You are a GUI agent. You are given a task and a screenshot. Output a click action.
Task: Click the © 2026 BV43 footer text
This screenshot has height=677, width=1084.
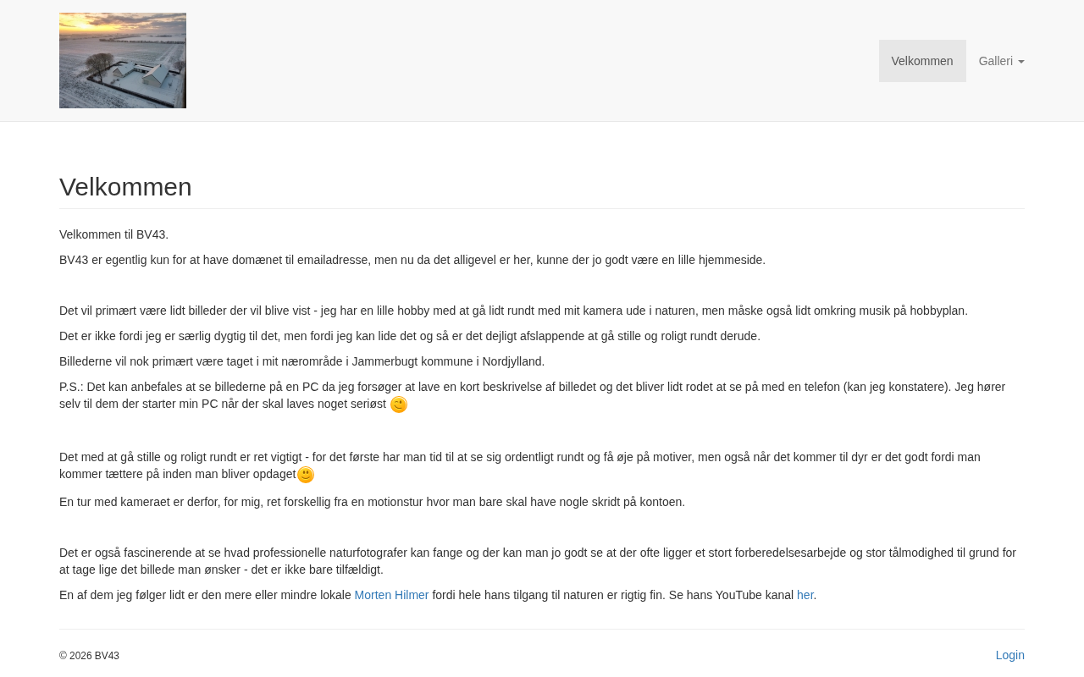[89, 656]
